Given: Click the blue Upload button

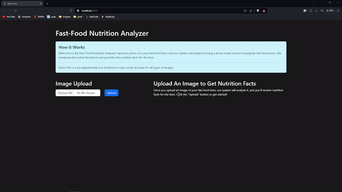Looking at the screenshot, I should tap(111, 93).
